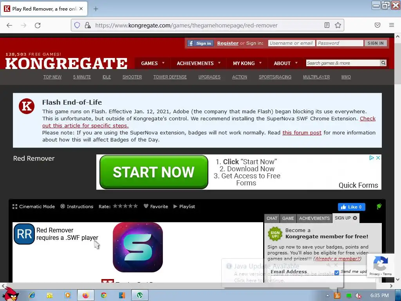401x301 pixels.
Task: Browse TOWER DEFENSE games category
Action: pyautogui.click(x=170, y=77)
